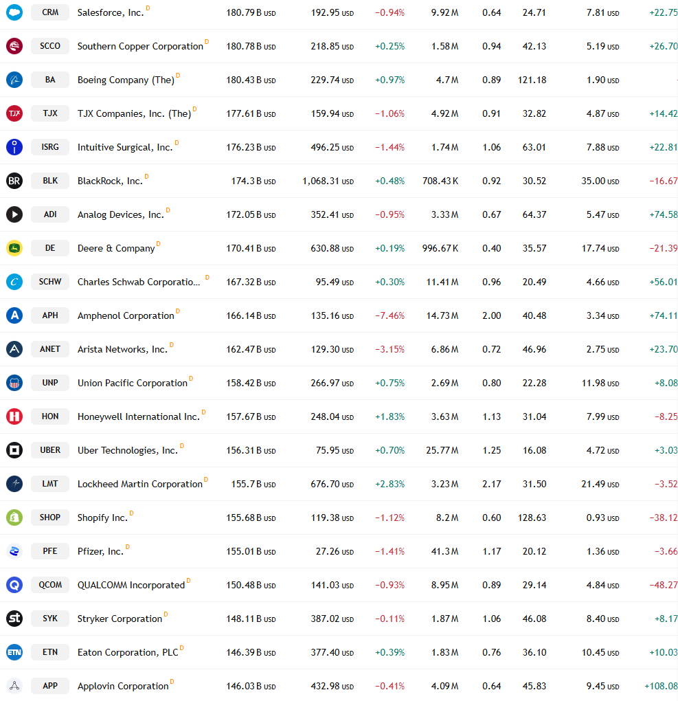Click the Amphenol logo icon

pos(14,315)
